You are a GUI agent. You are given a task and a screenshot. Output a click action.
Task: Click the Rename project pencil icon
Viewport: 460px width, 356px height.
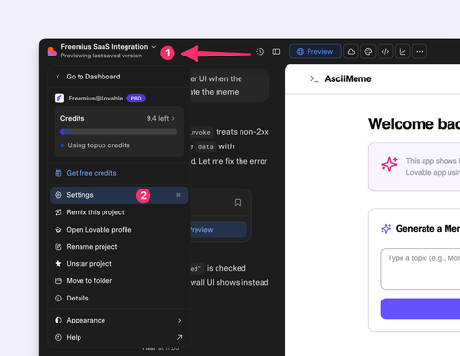(x=58, y=247)
